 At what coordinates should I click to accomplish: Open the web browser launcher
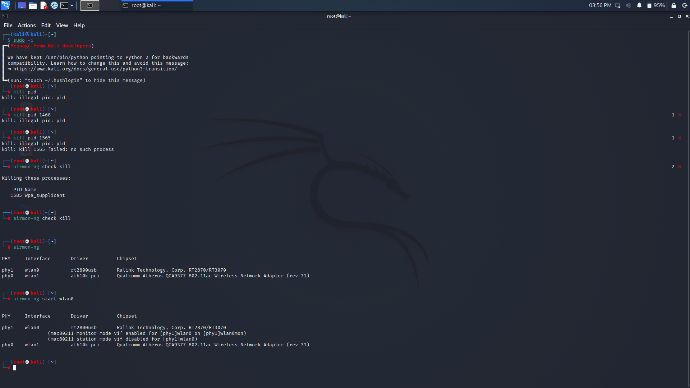(x=54, y=5)
